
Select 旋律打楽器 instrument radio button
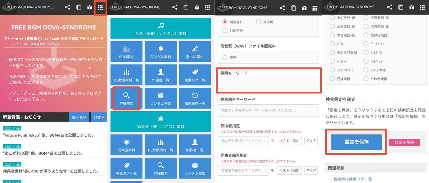(x=366, y=35)
